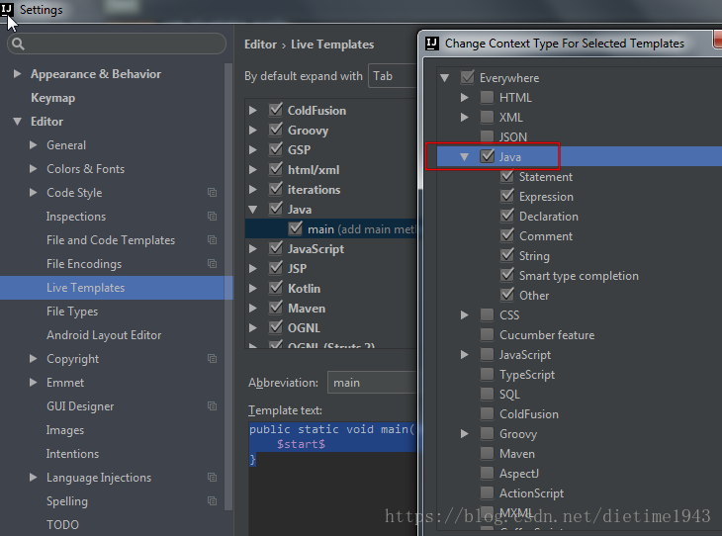
Task: Expand the Colors & Fonts node
Action: pyautogui.click(x=34, y=168)
